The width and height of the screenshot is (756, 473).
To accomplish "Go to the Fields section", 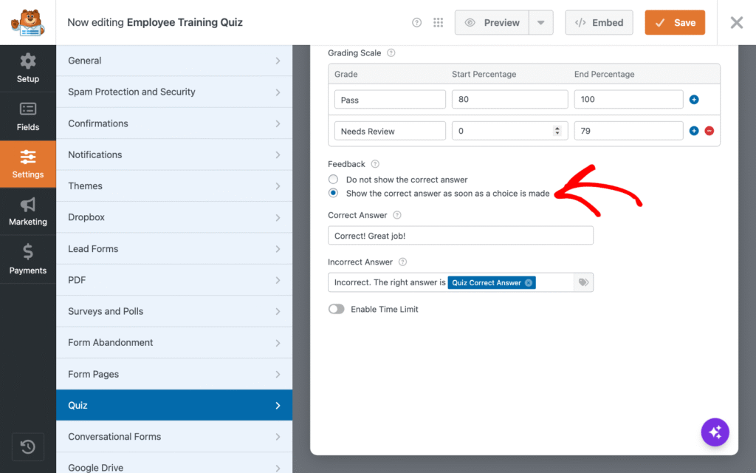I will tap(27, 116).
